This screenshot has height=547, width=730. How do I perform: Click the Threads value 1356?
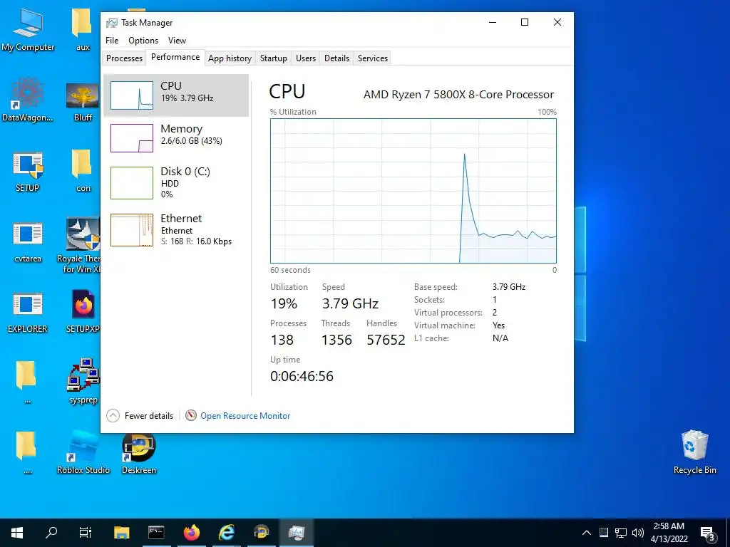click(x=336, y=340)
